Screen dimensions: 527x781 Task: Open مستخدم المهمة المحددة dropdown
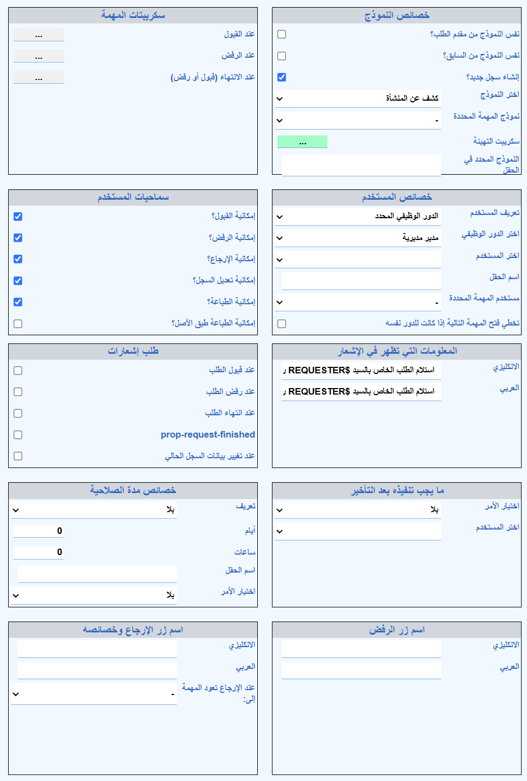point(358,302)
